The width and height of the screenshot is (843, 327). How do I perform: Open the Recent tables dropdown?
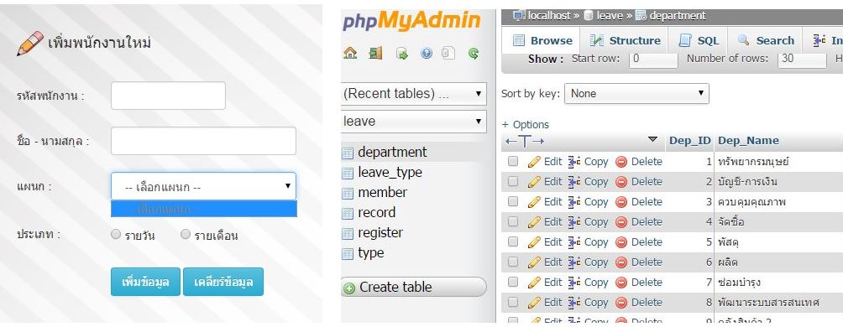[x=414, y=93]
